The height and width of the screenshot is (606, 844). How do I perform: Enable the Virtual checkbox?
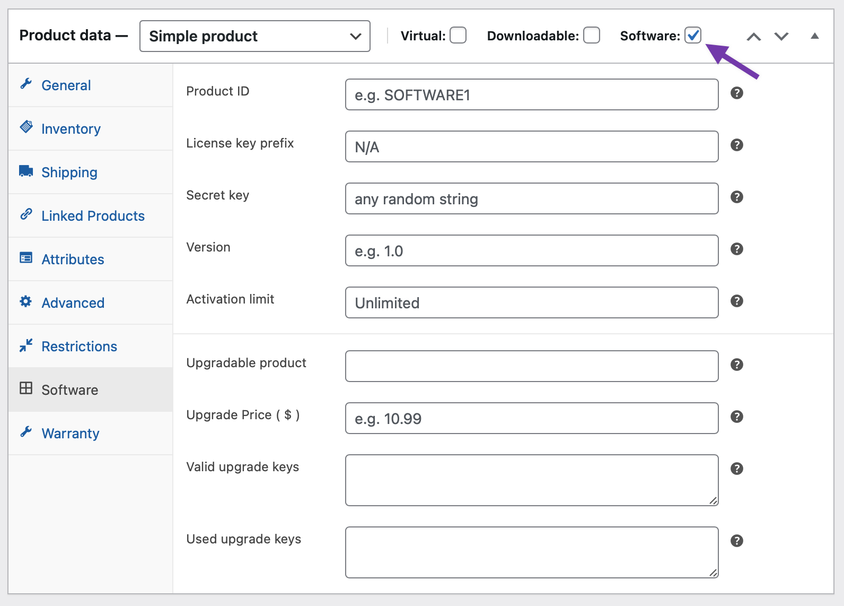[x=458, y=36]
